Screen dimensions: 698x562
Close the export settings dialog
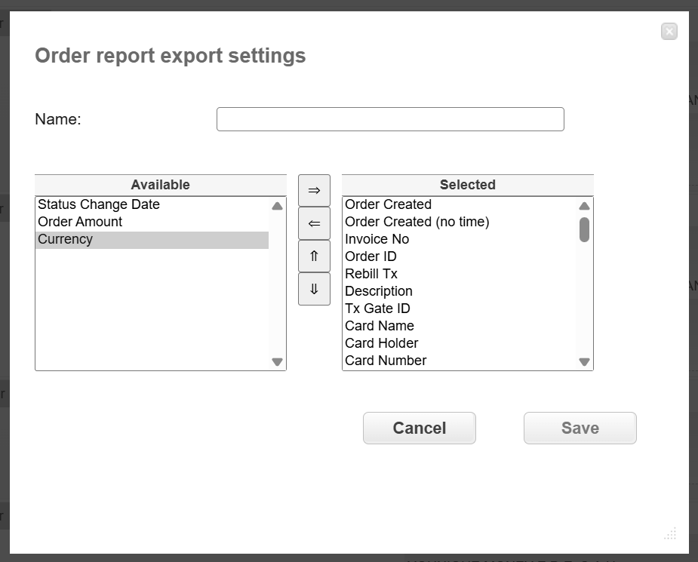669,32
